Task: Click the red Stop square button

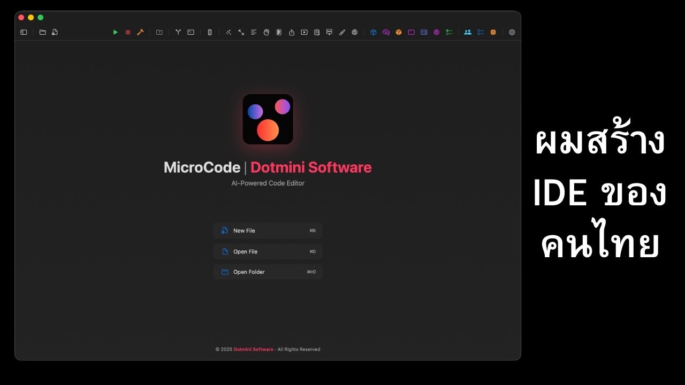Action: coord(128,32)
